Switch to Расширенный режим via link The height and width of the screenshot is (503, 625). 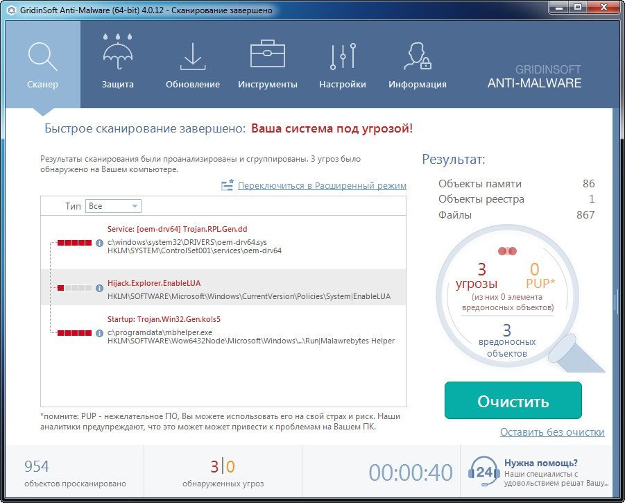tap(322, 186)
